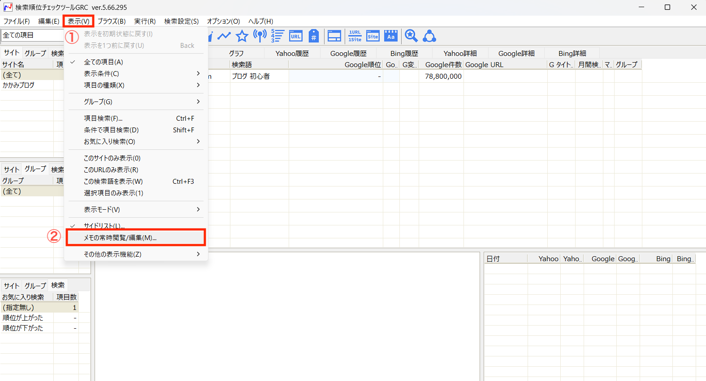Click the line graph toolbar icon
Screen dimensions: 706x381
click(x=224, y=36)
